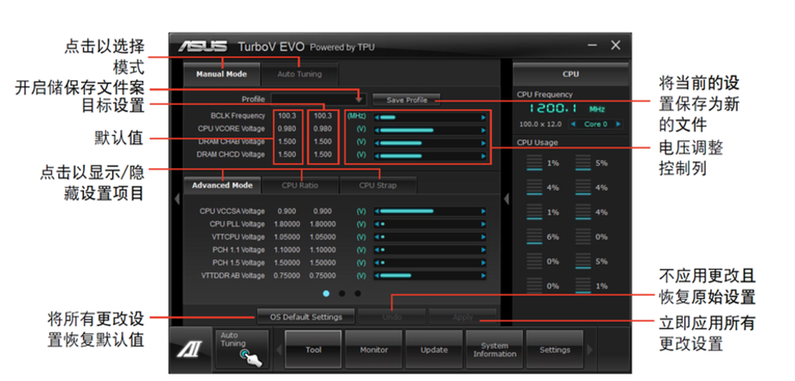The height and width of the screenshot is (381, 795).
Task: Lower CPU PLL Voltage left arrow
Action: [377, 224]
